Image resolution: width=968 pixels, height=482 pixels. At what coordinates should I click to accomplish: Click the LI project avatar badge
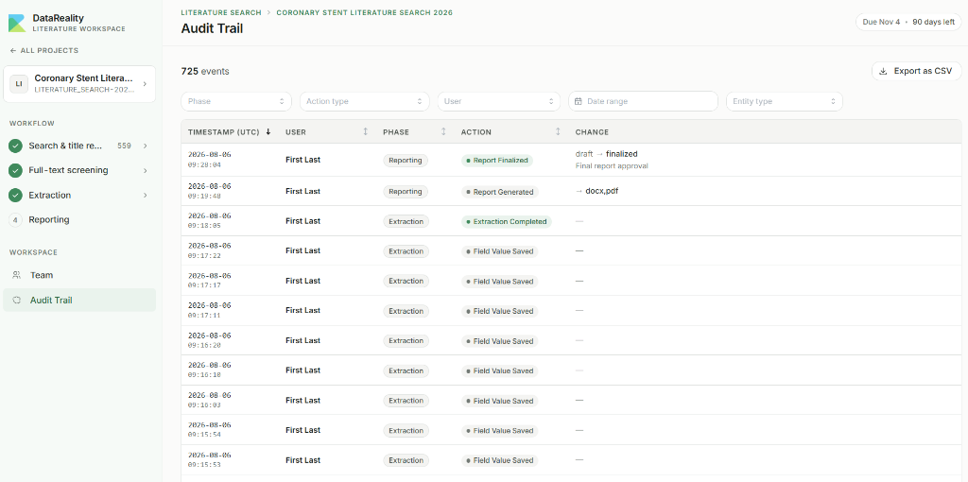19,84
